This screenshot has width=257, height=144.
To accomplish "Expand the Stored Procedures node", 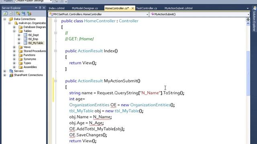I will pos(14,51).
